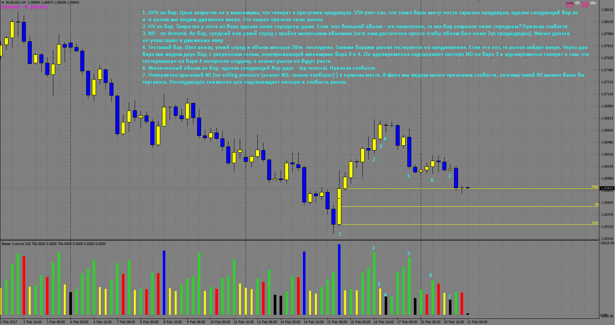Image resolution: width=615 pixels, height=325 pixels.
Task: Click price scale value 1.08315
Action: 607,9
